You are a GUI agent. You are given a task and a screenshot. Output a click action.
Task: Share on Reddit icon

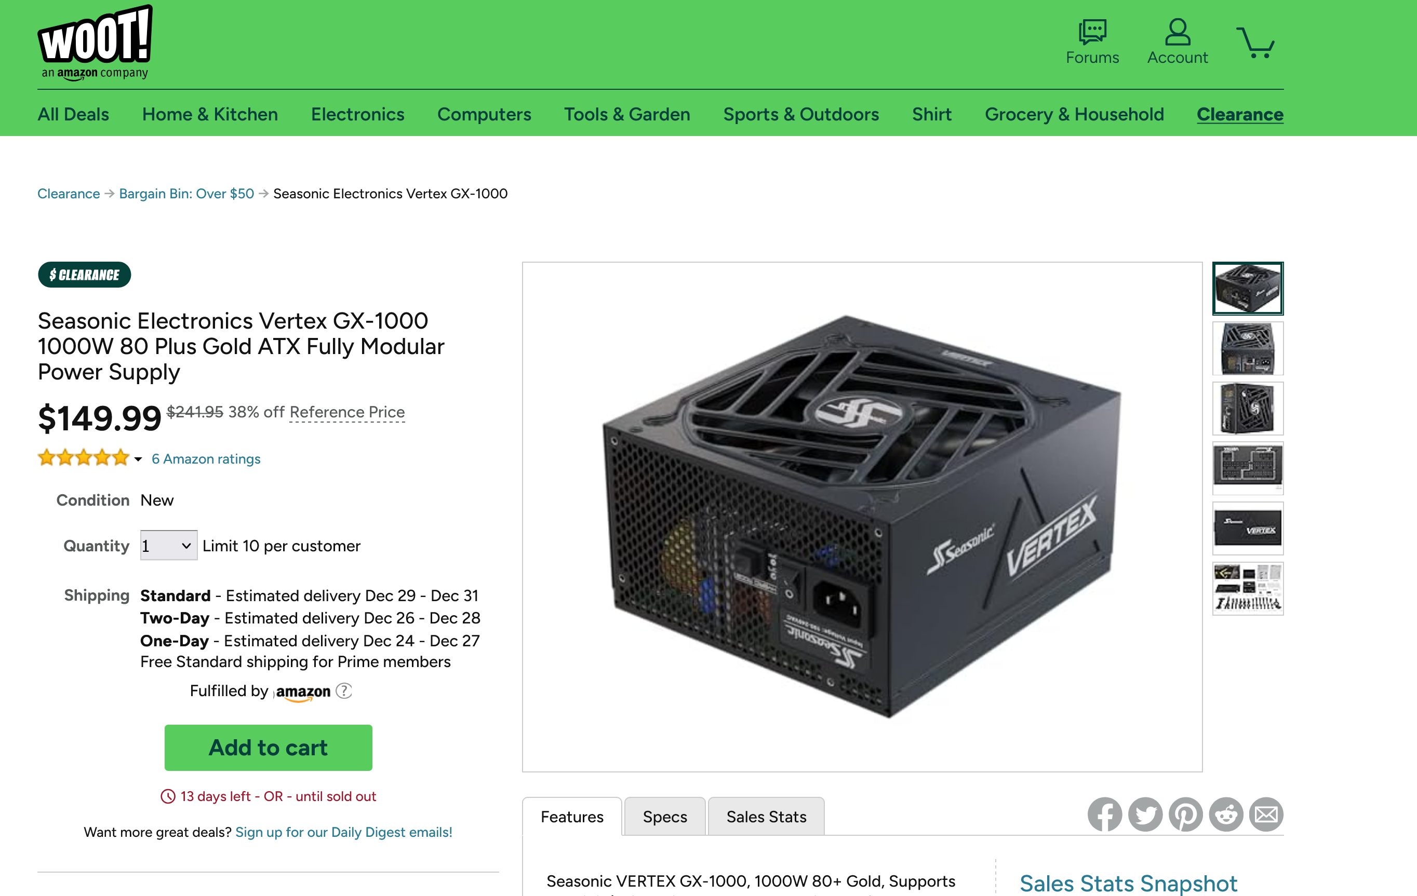click(x=1226, y=814)
